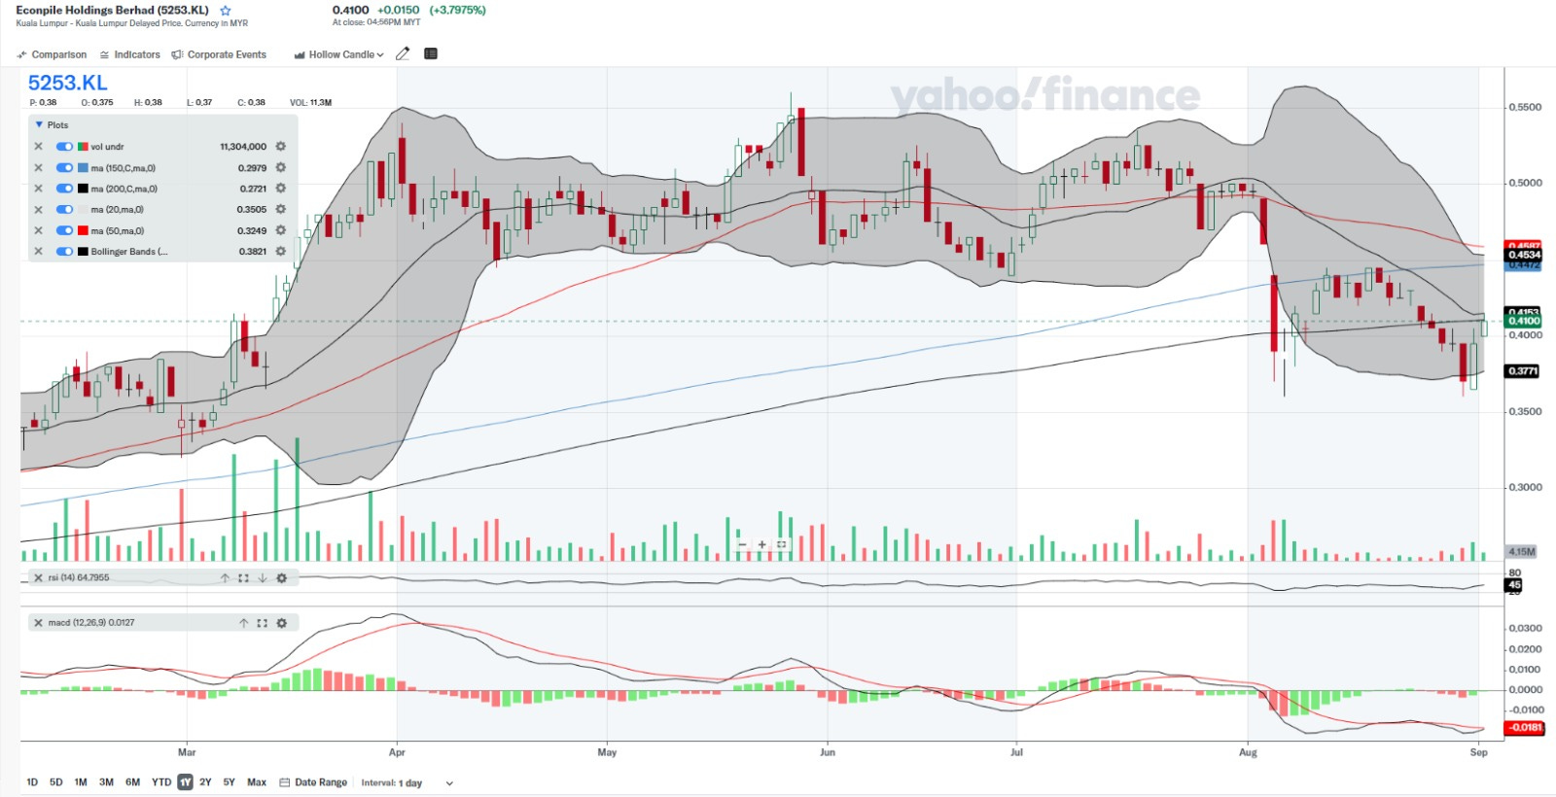Select the 2Y range

pos(205,782)
